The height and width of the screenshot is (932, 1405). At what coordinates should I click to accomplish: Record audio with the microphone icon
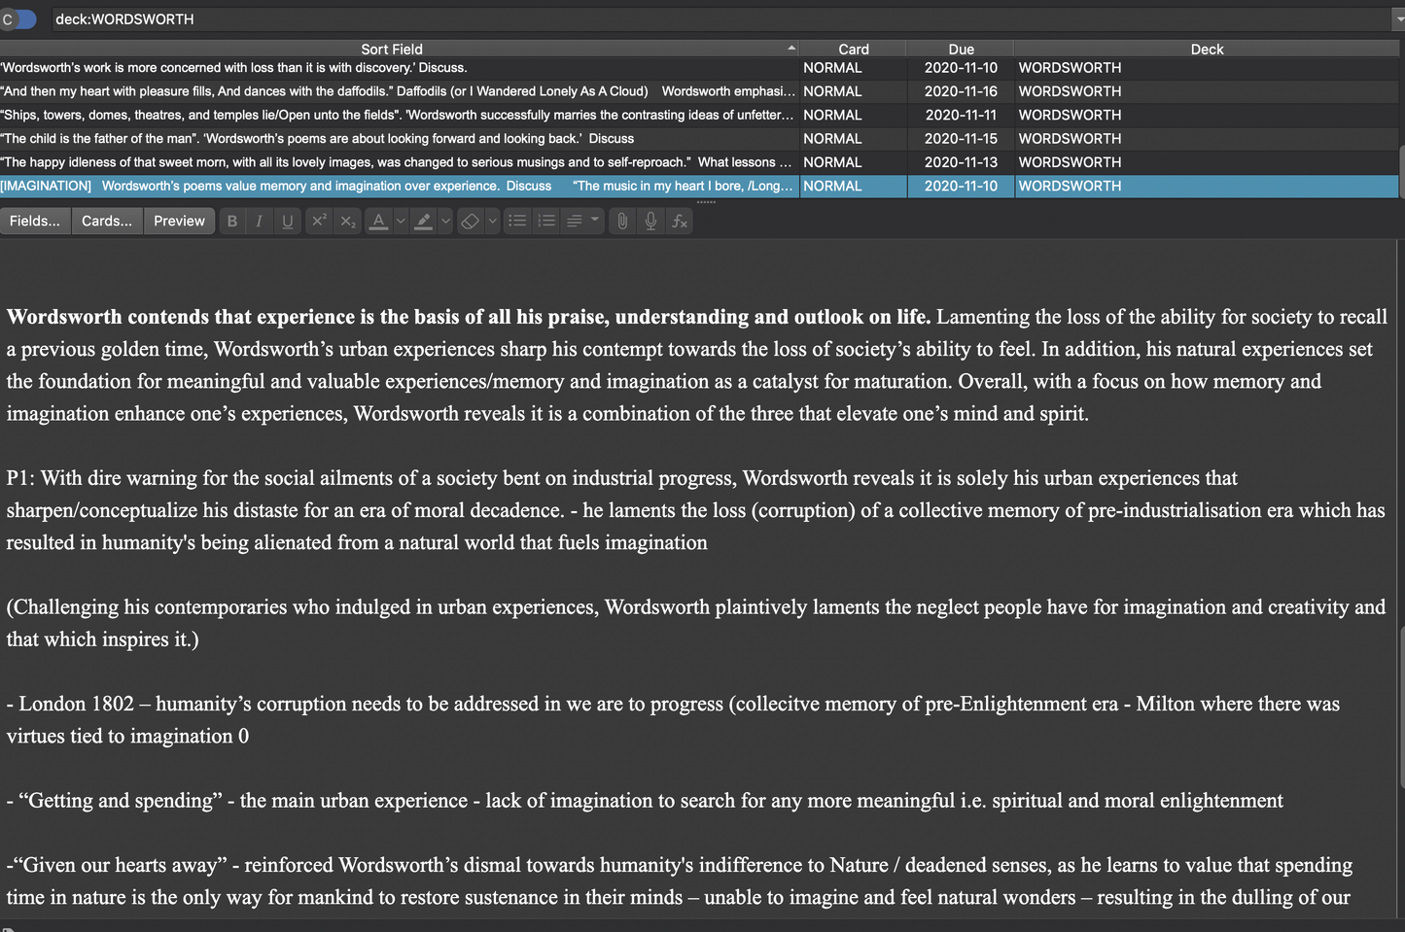point(650,222)
